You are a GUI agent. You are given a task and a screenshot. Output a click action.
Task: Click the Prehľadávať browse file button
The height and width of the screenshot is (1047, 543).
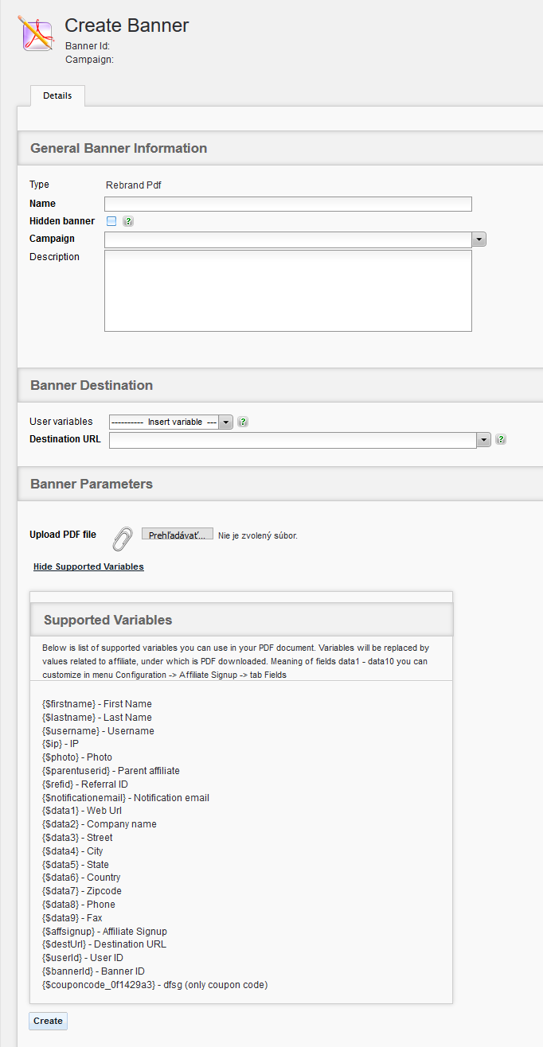(177, 535)
